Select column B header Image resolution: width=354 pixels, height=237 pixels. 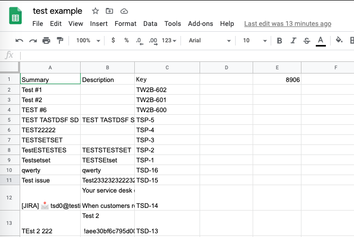107,68
